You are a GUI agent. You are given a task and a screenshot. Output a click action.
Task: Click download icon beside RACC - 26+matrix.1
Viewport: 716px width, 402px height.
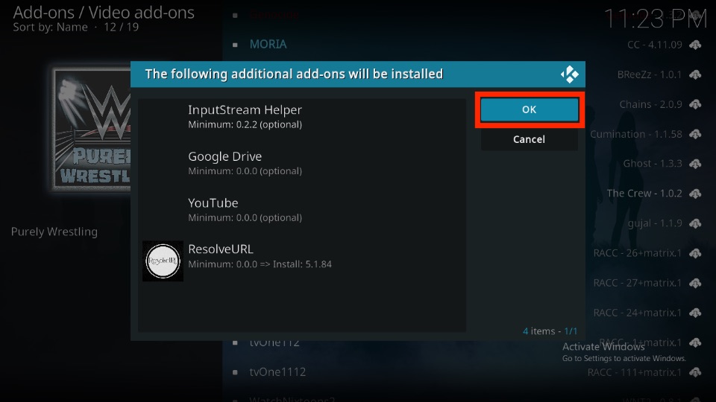[x=695, y=253]
